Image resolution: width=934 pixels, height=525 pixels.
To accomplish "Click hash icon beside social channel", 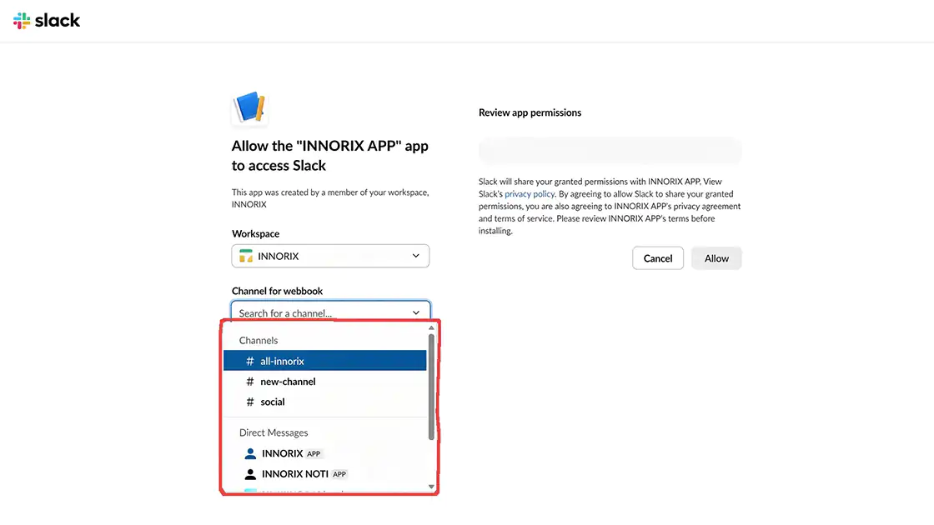I will [x=249, y=402].
